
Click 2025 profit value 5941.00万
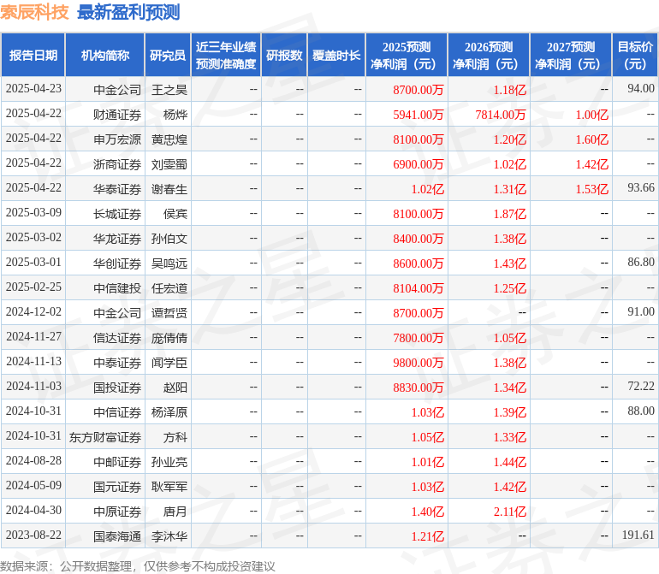coord(419,115)
